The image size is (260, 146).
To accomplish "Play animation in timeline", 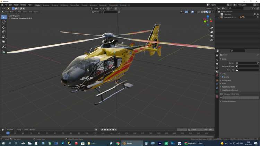I will (x=110, y=130).
